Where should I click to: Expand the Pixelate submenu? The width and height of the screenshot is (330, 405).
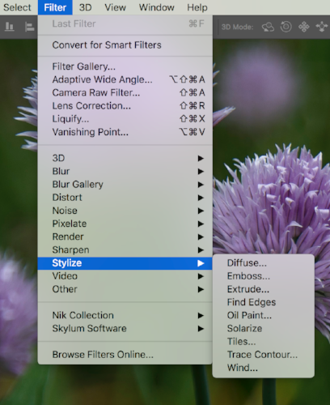pos(125,224)
